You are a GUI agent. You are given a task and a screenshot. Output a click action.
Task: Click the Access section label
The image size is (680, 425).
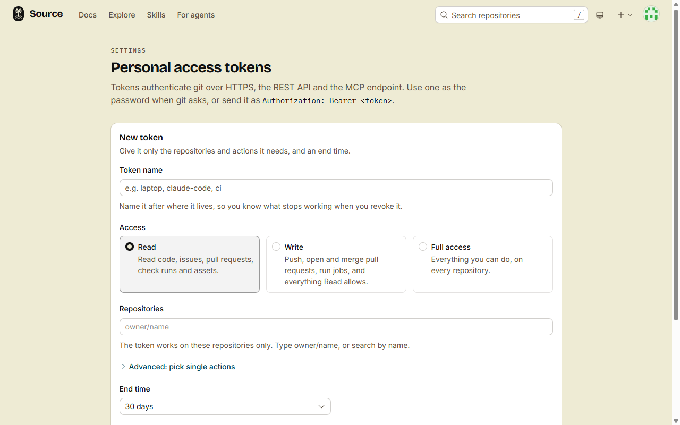[132, 227]
